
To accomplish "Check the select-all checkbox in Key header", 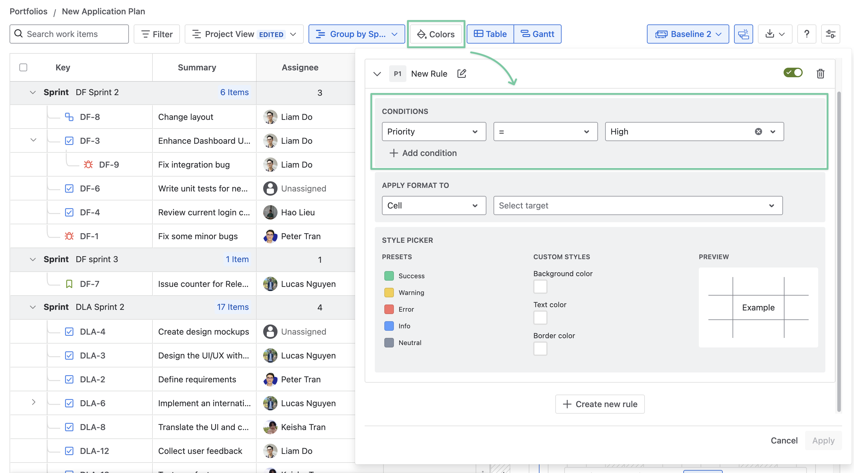I will [x=23, y=68].
